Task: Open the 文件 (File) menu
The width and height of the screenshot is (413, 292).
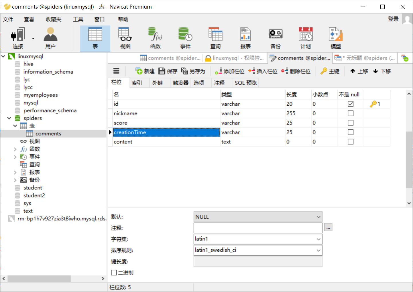Action: coord(8,19)
